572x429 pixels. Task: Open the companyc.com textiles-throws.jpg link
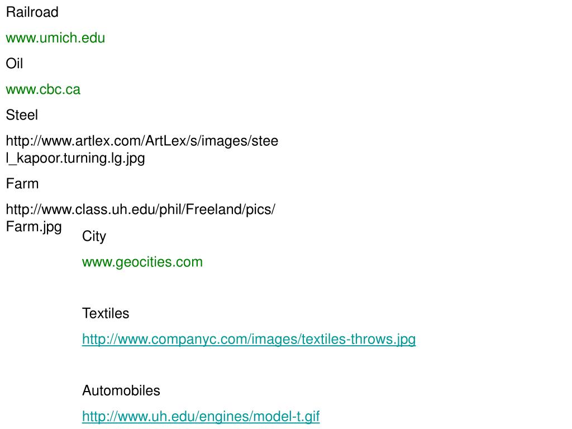tap(249, 339)
